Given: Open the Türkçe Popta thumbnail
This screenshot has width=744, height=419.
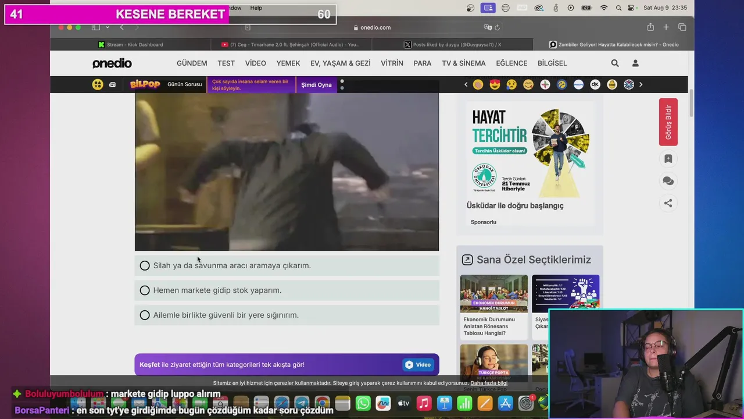Looking at the screenshot, I should pyautogui.click(x=493, y=363).
